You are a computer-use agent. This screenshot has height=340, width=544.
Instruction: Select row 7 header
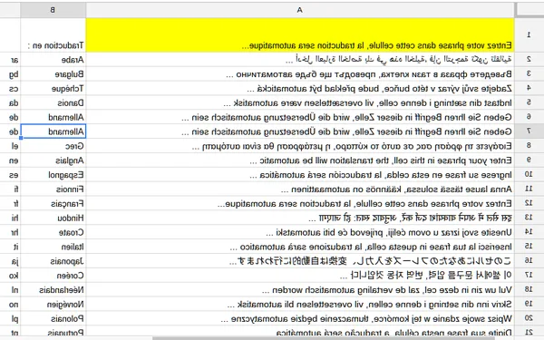529,131
